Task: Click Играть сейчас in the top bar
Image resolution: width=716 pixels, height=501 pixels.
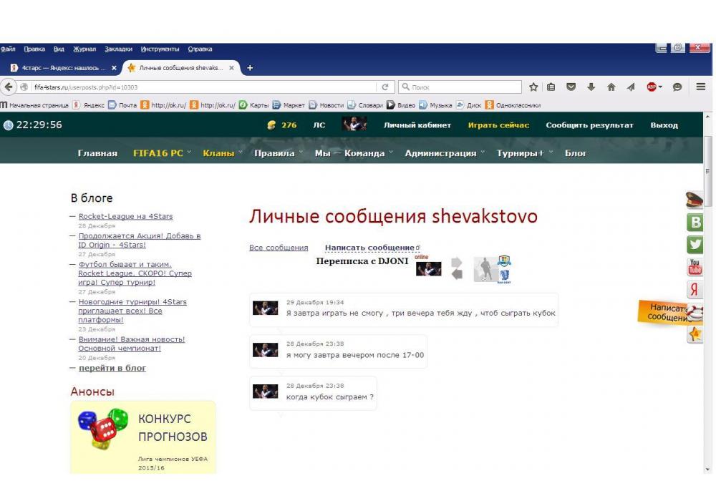Action: point(498,125)
